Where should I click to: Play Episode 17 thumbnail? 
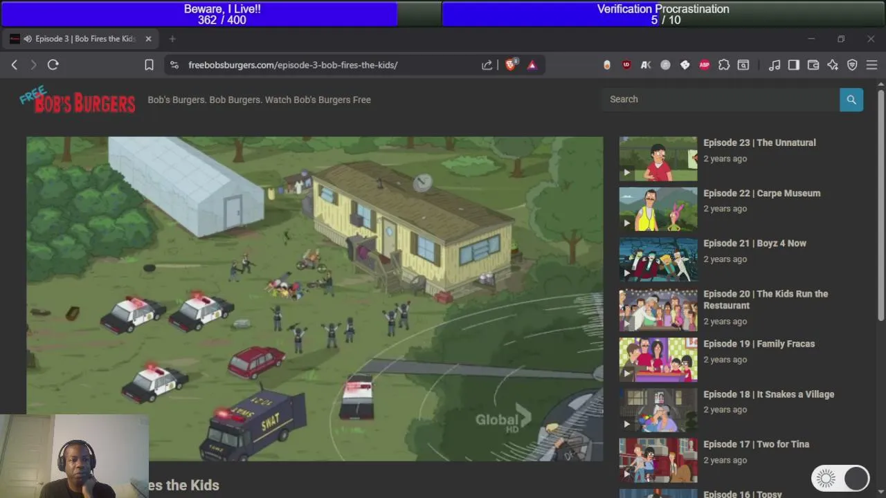(658, 461)
